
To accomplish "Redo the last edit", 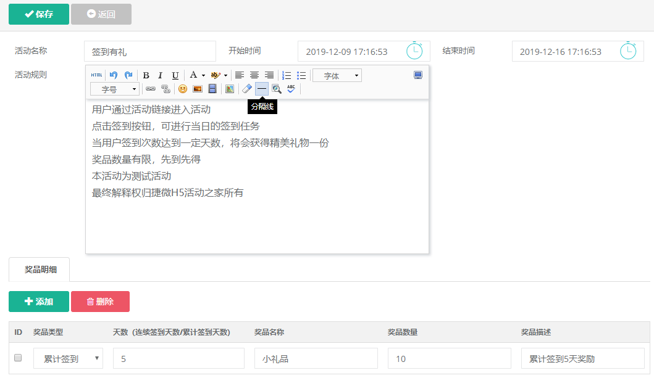I will (128, 75).
